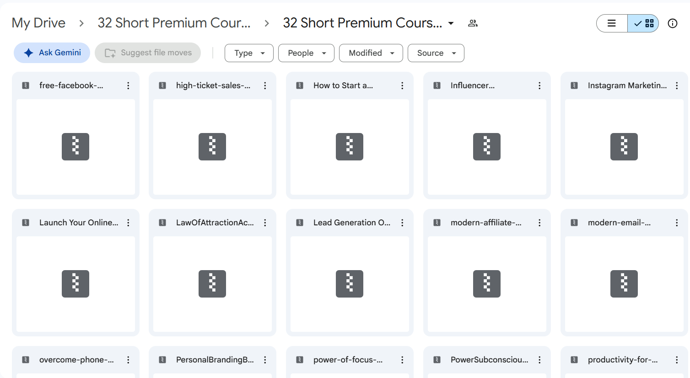Click the productivity-for-... file name
Screen dimensions: 690x378
(x=623, y=360)
